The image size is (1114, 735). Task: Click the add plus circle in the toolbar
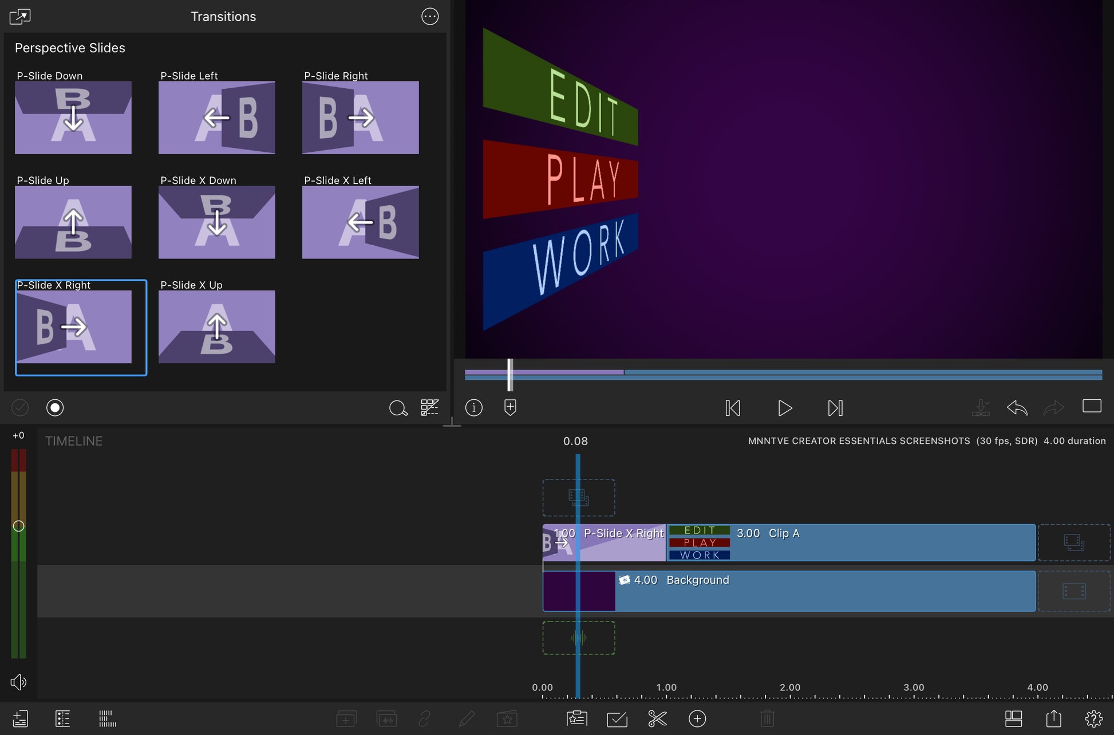point(697,718)
